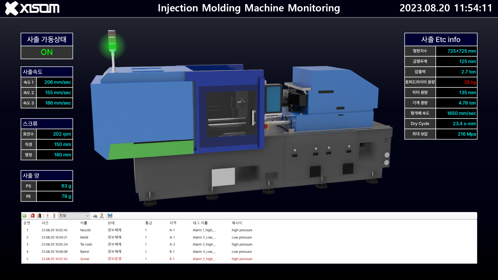Click the level pyramid user filter icon
This screenshot has height=280, width=498.
point(95,216)
